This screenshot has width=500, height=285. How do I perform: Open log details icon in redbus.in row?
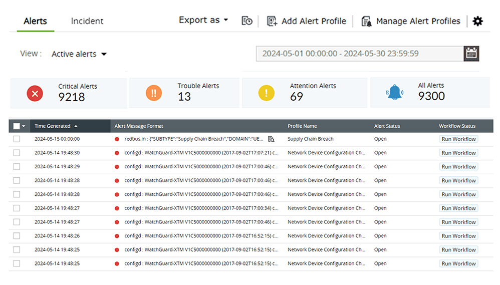[x=271, y=139]
